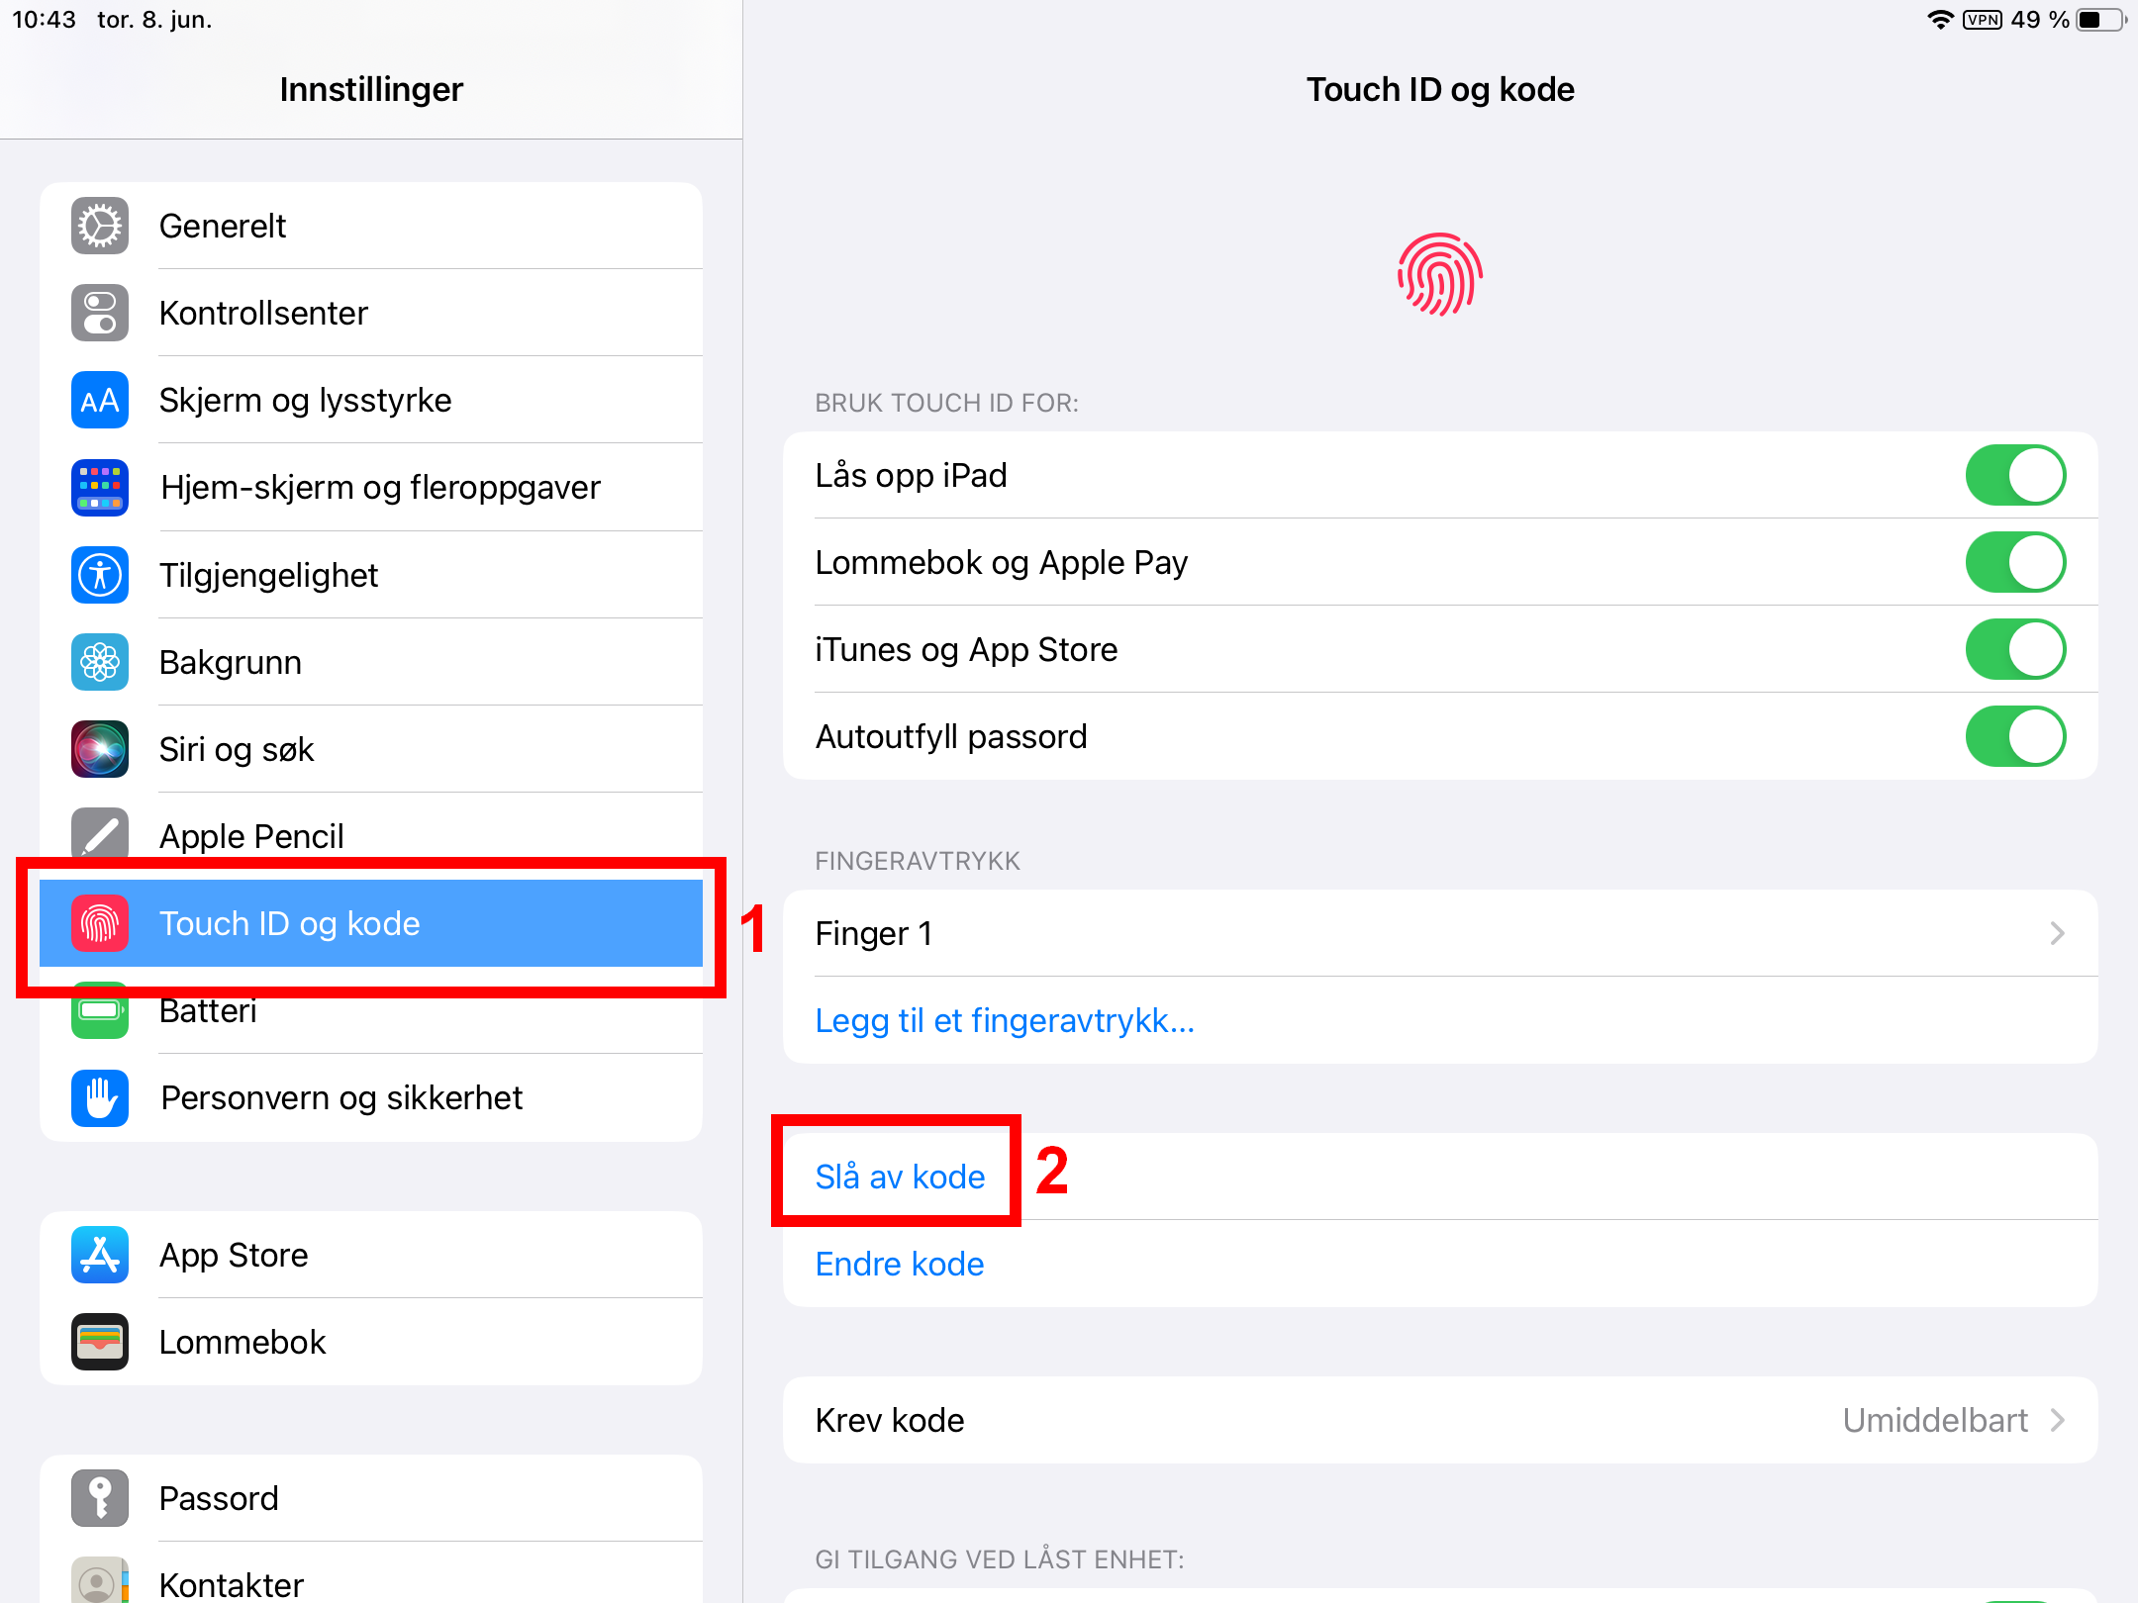Tap the Personvern og sikkerhet hand icon
The width and height of the screenshot is (2138, 1603).
pos(100,1097)
